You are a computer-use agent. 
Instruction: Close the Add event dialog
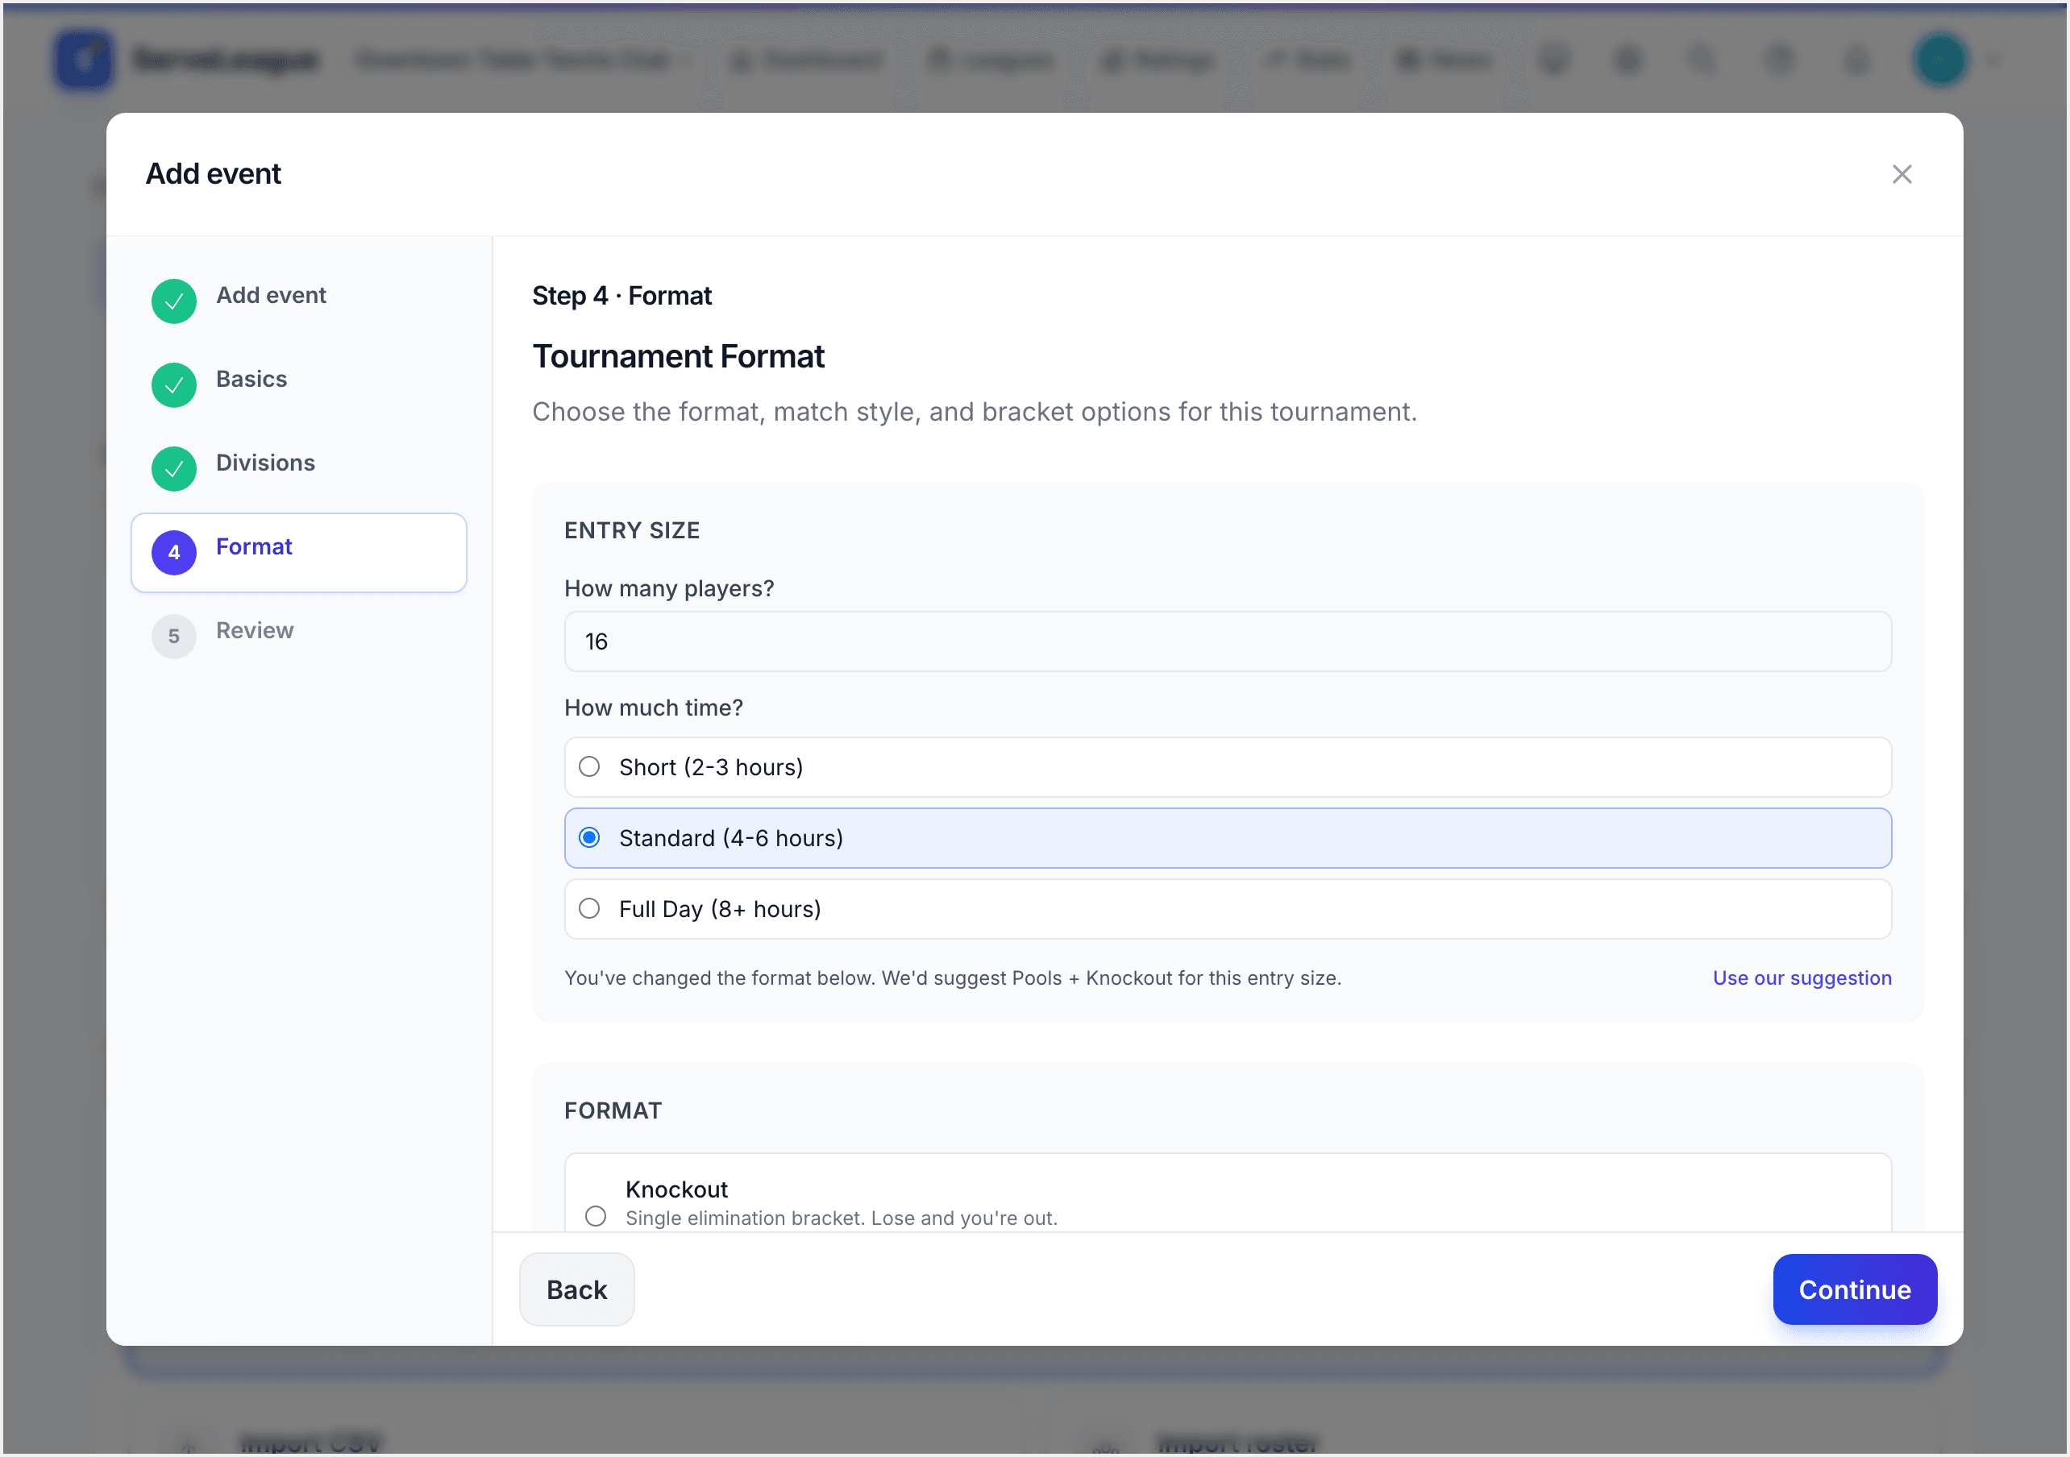[x=1902, y=174]
